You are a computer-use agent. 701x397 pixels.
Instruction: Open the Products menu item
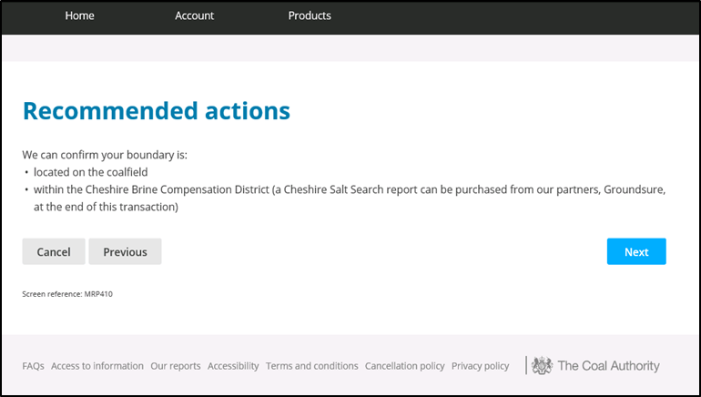pyautogui.click(x=310, y=15)
